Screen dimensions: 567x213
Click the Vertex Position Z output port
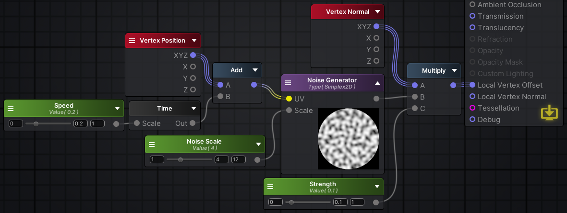point(193,90)
